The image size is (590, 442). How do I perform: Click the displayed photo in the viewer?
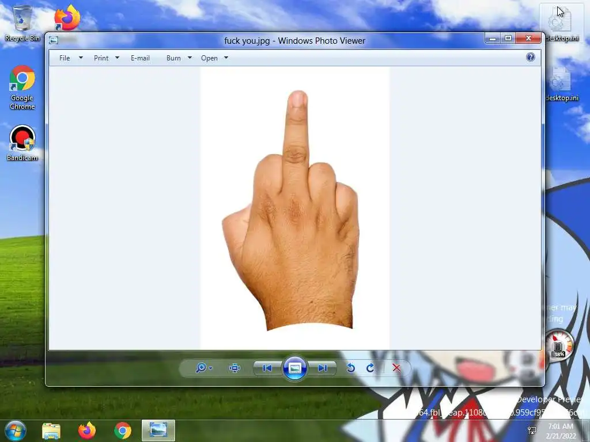[x=294, y=208]
